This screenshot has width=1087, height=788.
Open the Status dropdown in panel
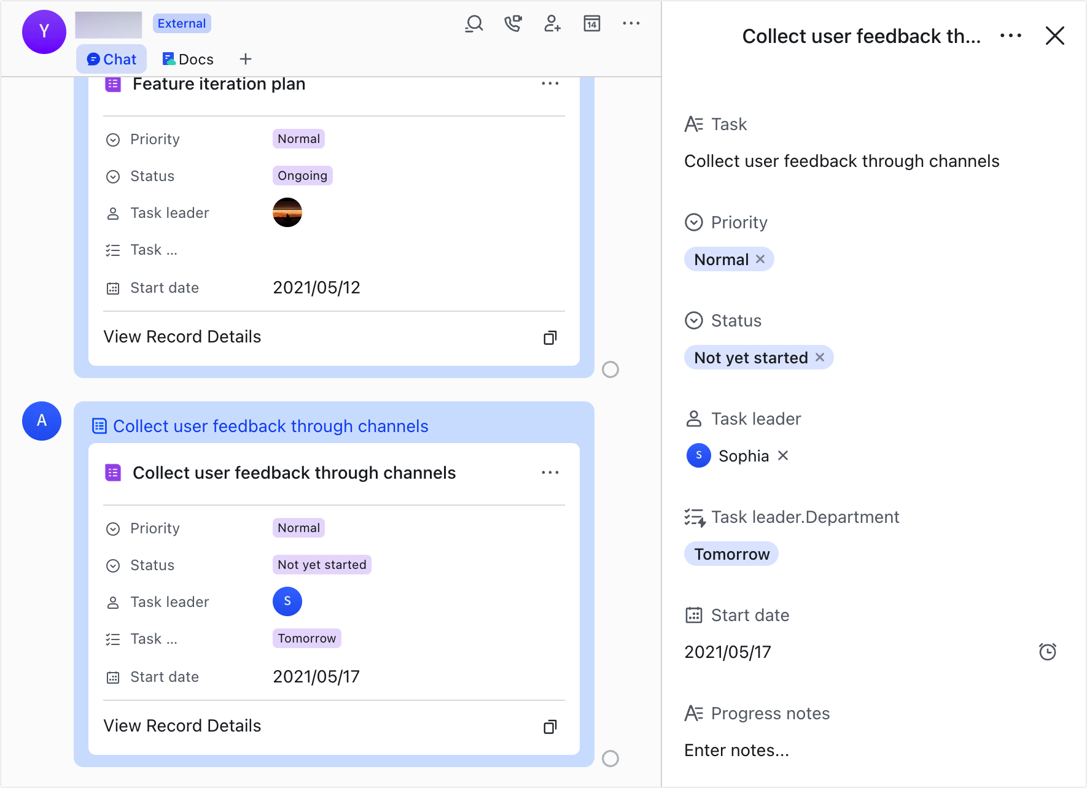coord(758,357)
